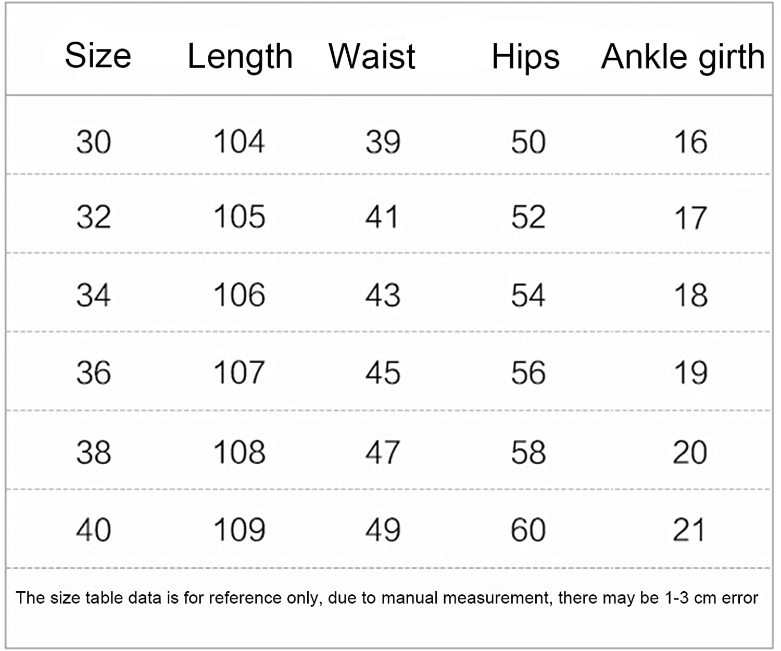Click the Waist column header
The height and width of the screenshot is (651, 781).
pyautogui.click(x=372, y=56)
